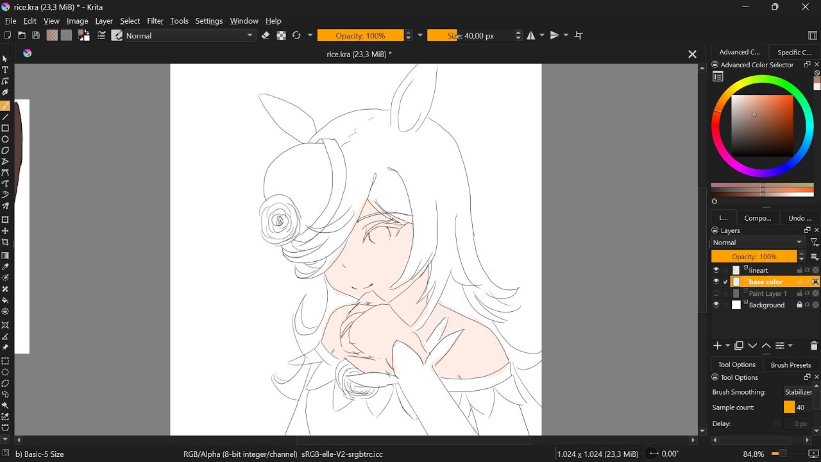Expand the arrow after the Opacity slider
Image resolution: width=821 pixels, height=462 pixels.
[421, 36]
